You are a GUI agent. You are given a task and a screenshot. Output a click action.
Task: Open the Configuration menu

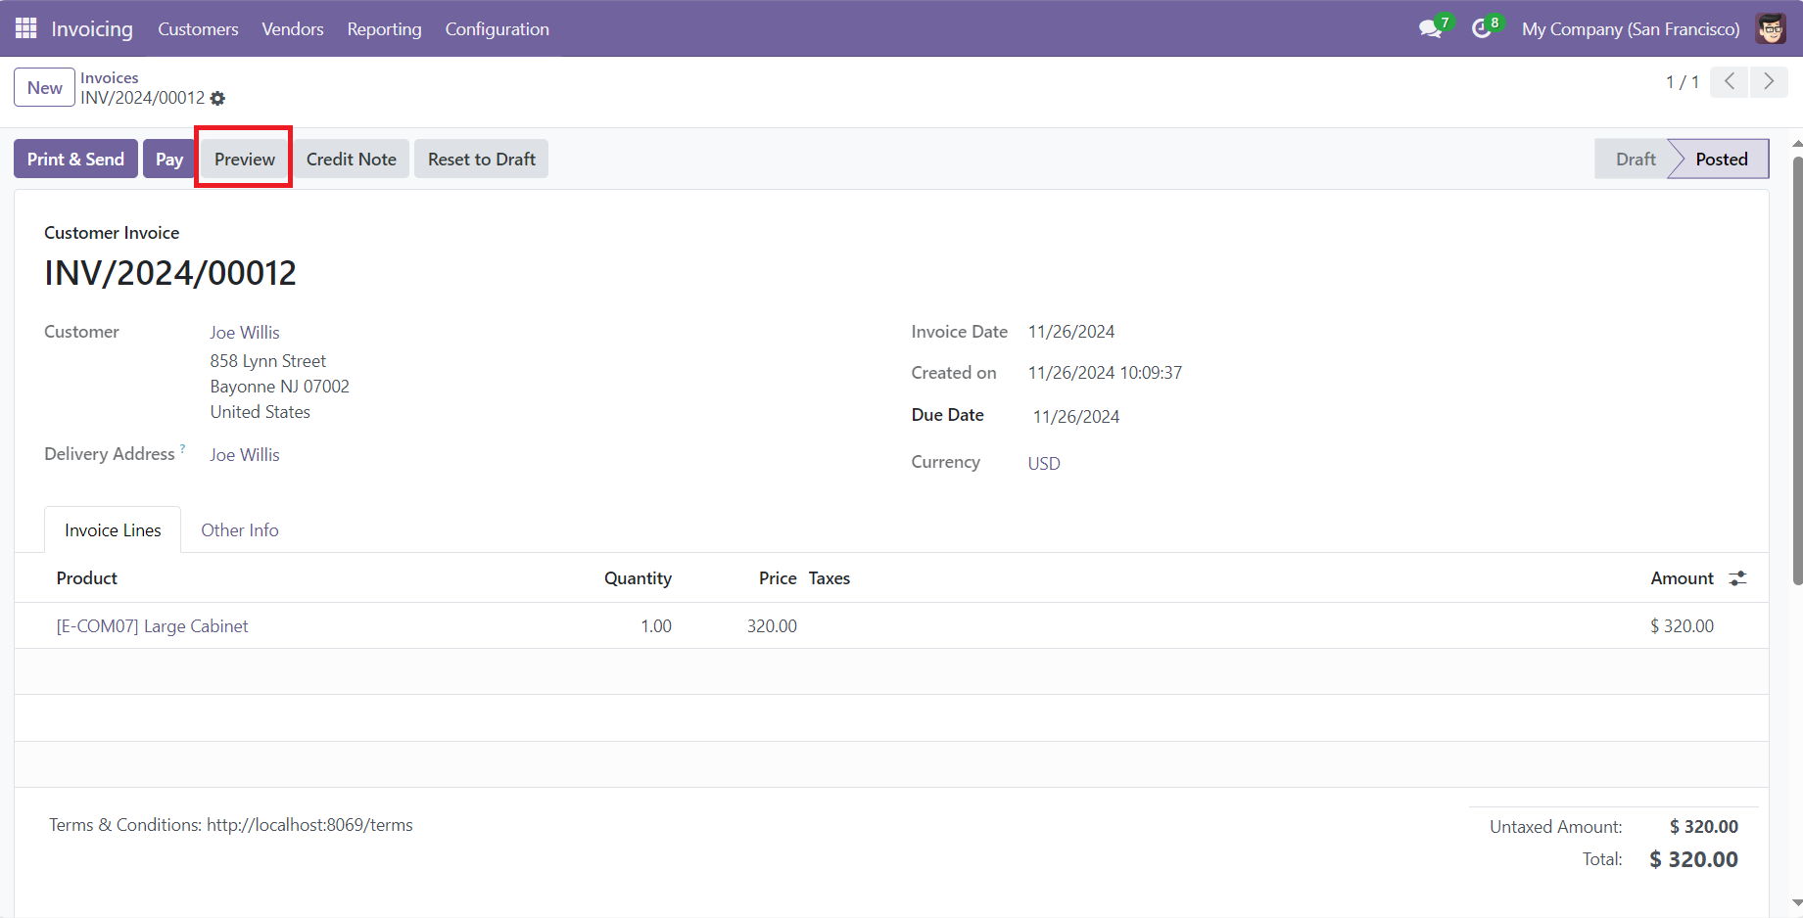[497, 29]
